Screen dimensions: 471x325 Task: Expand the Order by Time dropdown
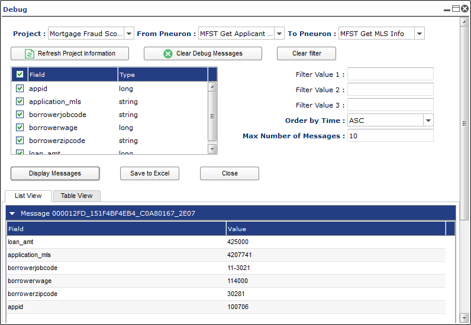click(x=428, y=121)
